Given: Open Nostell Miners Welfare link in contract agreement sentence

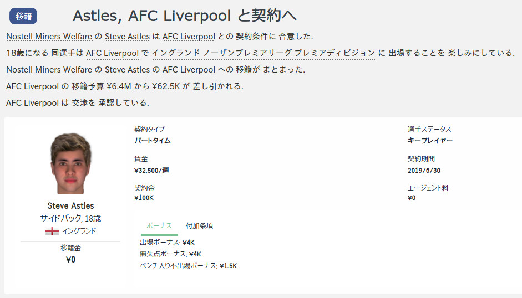Looking at the screenshot, I should pyautogui.click(x=49, y=36).
